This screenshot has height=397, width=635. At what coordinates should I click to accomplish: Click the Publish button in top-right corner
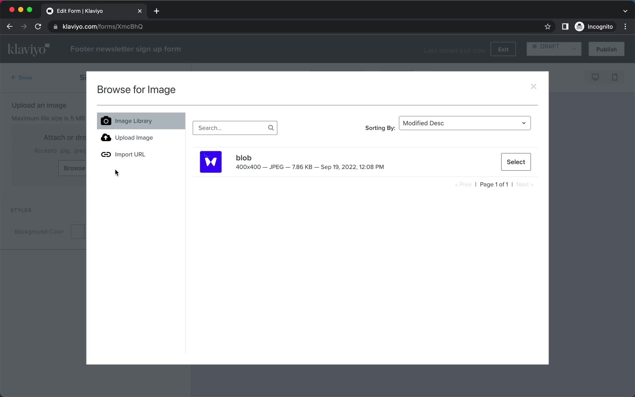pyautogui.click(x=606, y=49)
